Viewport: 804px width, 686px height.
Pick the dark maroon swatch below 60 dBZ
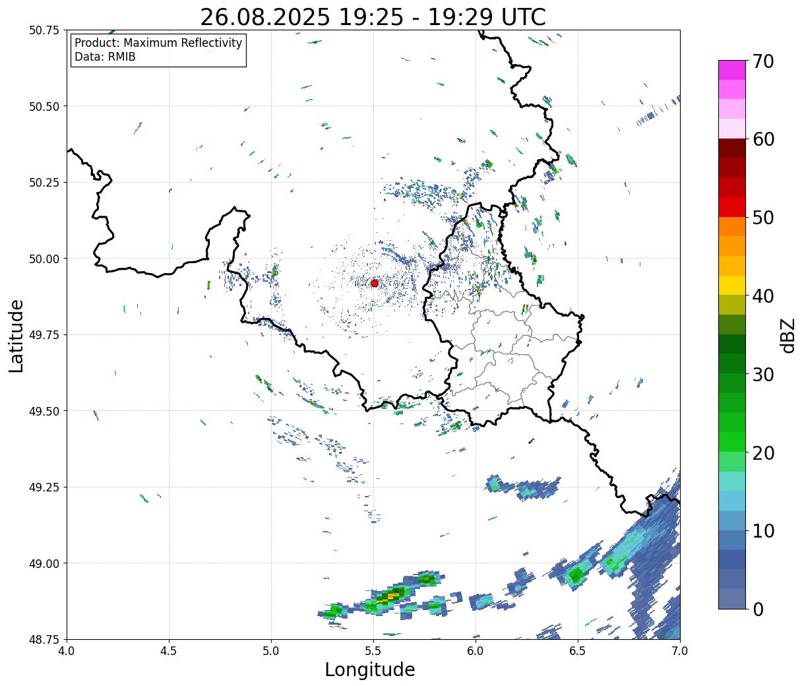(732, 148)
